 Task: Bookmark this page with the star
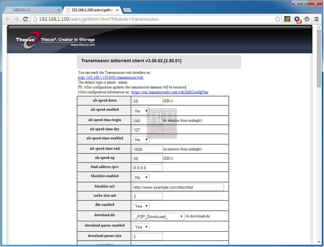click(277, 19)
